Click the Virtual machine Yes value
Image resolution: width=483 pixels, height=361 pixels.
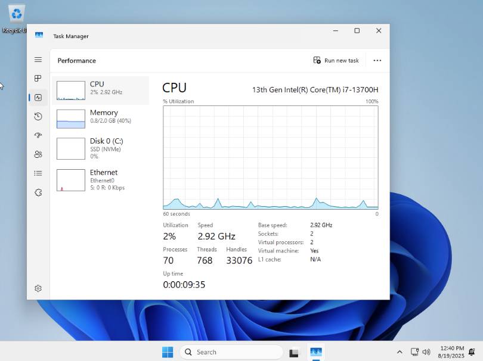tap(314, 251)
